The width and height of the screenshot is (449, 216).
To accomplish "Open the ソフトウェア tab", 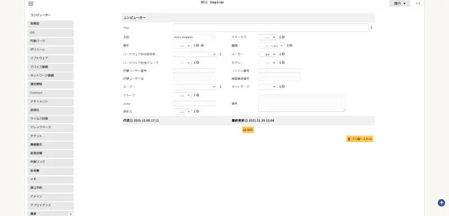I will (x=51, y=59).
